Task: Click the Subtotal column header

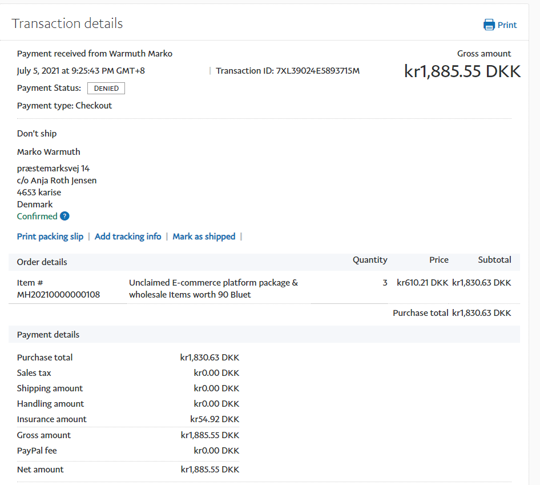Action: 494,260
